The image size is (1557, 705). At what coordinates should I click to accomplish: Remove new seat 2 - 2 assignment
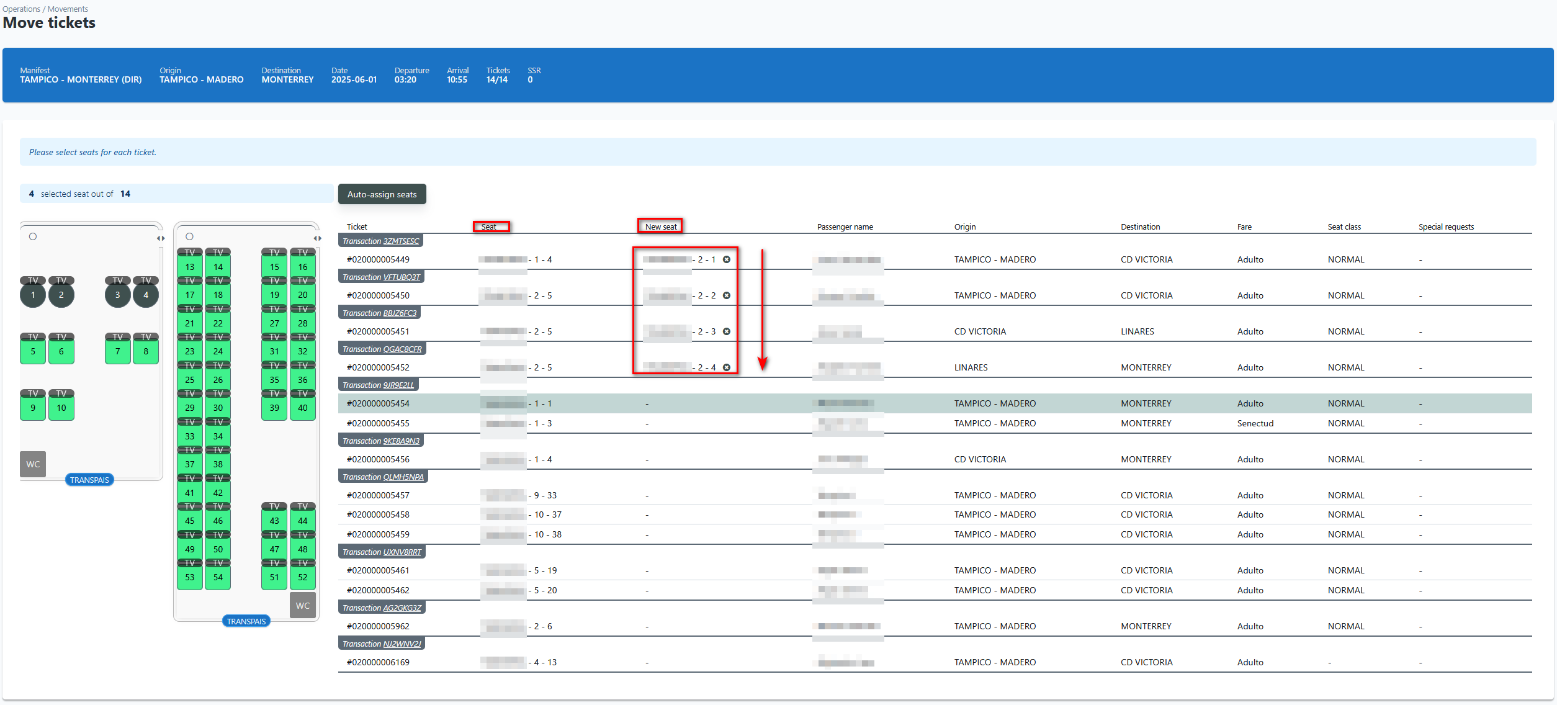726,295
